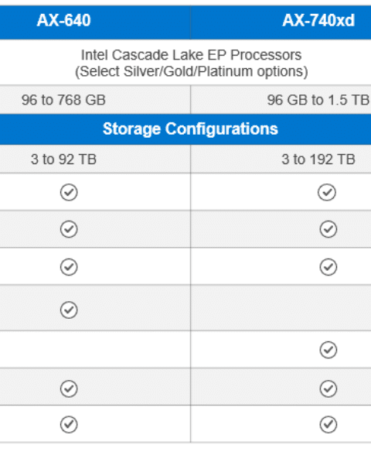The width and height of the screenshot is (371, 452).
Task: Click the third-row checkmark under AX-740xd
Action: (x=328, y=267)
